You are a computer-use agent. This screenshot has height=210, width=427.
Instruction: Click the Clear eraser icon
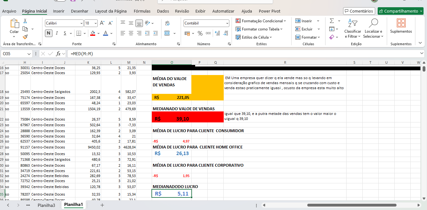pyautogui.click(x=332, y=37)
